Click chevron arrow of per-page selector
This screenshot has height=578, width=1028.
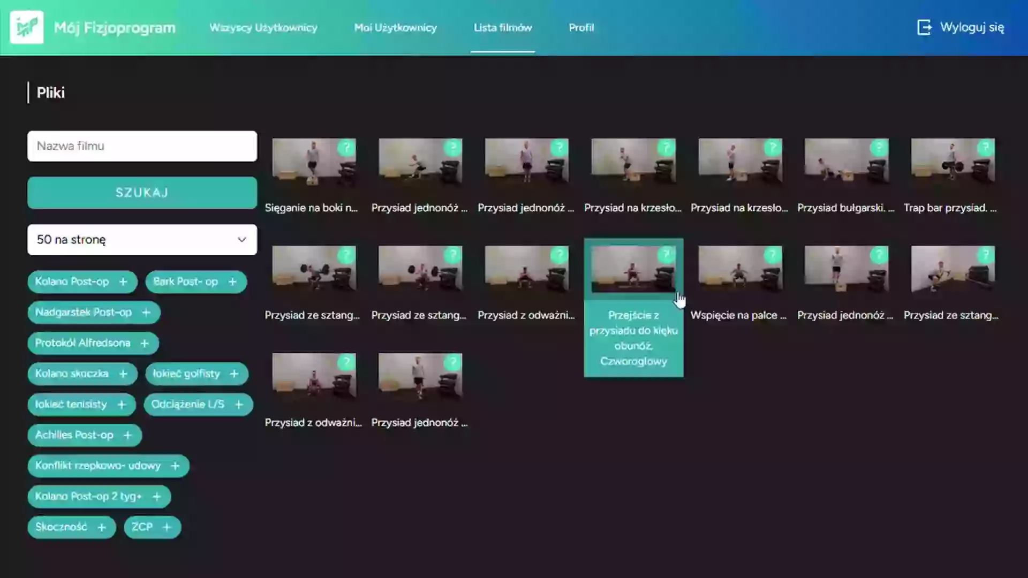tap(242, 240)
